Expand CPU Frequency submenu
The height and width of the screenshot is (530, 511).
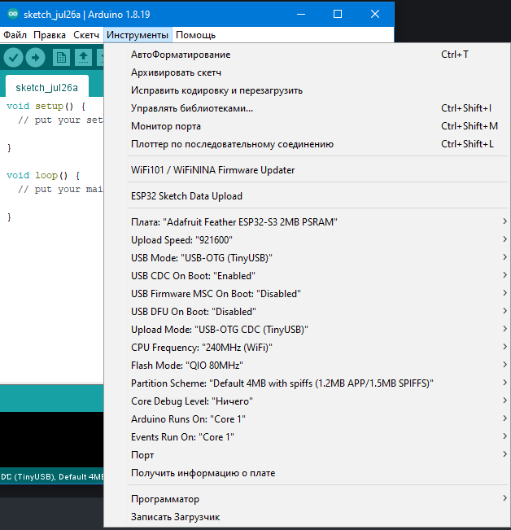point(307,348)
